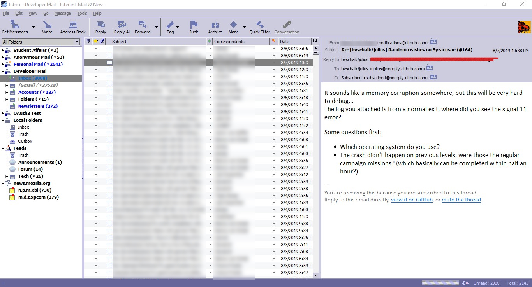Image resolution: width=532 pixels, height=287 pixels.
Task: Select the Local Folders Outbox
Action: tap(25, 141)
